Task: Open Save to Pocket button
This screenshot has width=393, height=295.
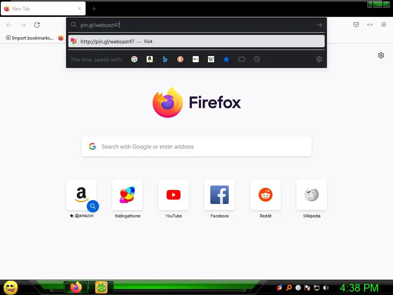Action: 356,25
